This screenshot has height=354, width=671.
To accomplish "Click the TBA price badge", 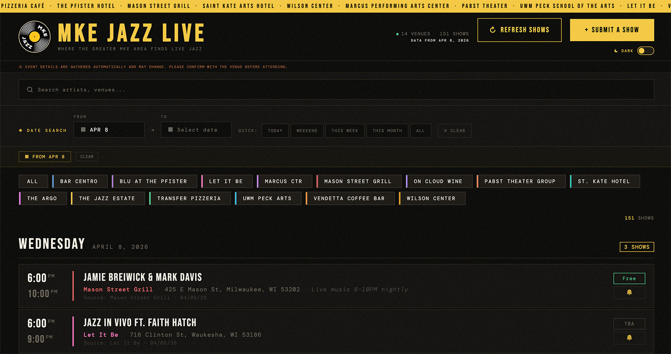I will click(629, 324).
